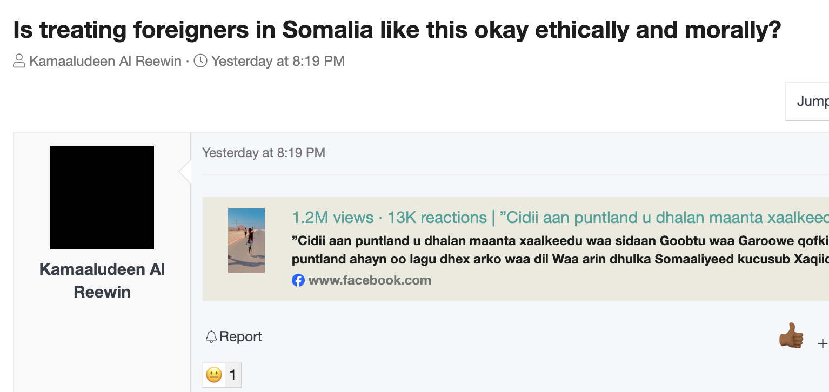Visit the www.facebook.com link text
This screenshot has height=392, width=829.
tap(370, 280)
